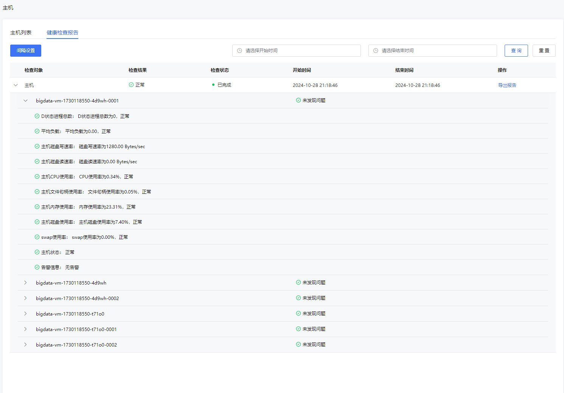This screenshot has width=564, height=393.
Task: Click the green check icon next to 正常 result
Action: [131, 85]
